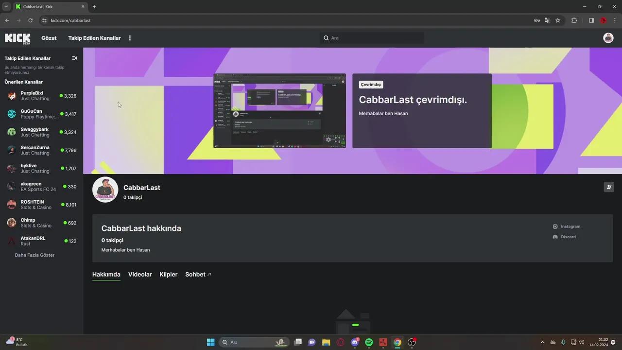Open the Gözat browse page

tap(49, 38)
